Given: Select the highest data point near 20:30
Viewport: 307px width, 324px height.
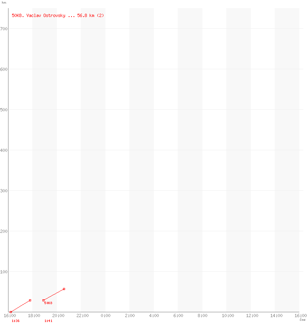Looking at the screenshot, I should (64, 289).
